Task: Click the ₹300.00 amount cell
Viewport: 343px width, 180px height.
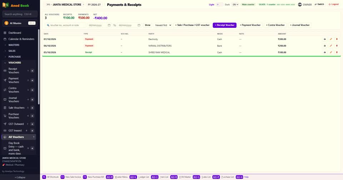Action: [282, 39]
